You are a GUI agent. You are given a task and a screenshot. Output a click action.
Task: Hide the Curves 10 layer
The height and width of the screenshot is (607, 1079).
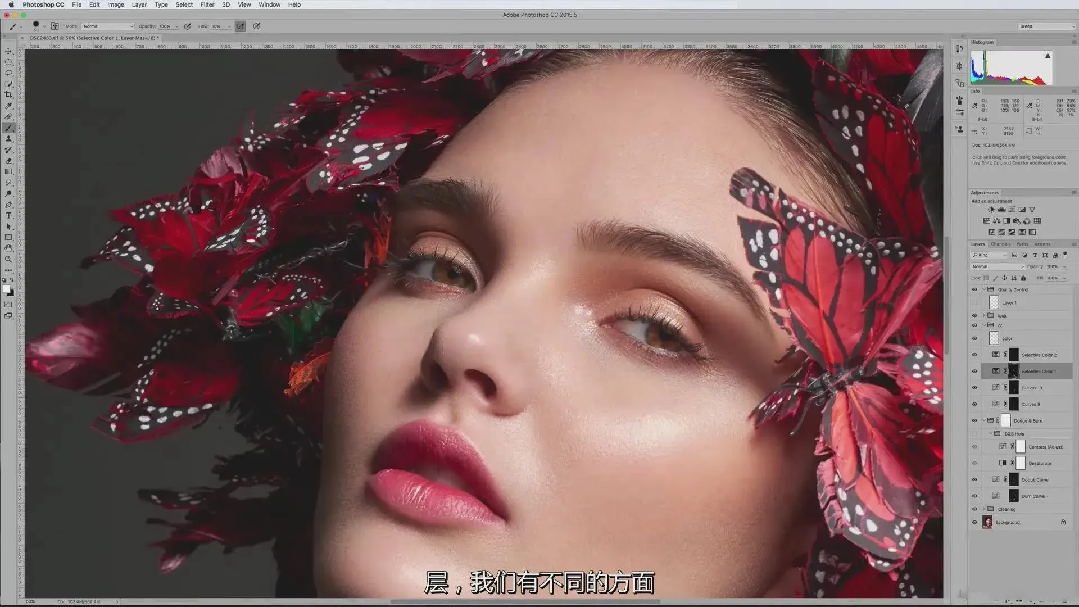tap(974, 388)
